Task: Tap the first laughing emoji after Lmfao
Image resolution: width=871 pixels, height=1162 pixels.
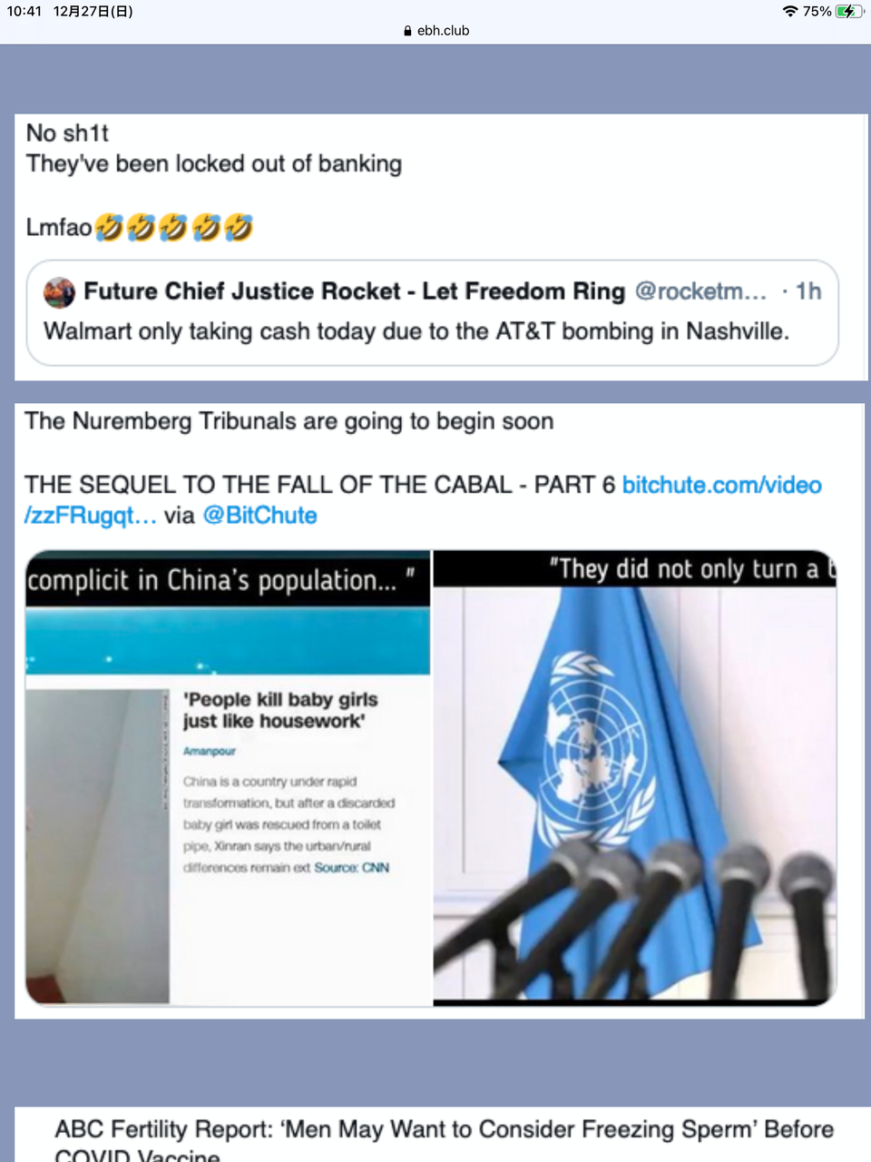Action: click(x=109, y=227)
